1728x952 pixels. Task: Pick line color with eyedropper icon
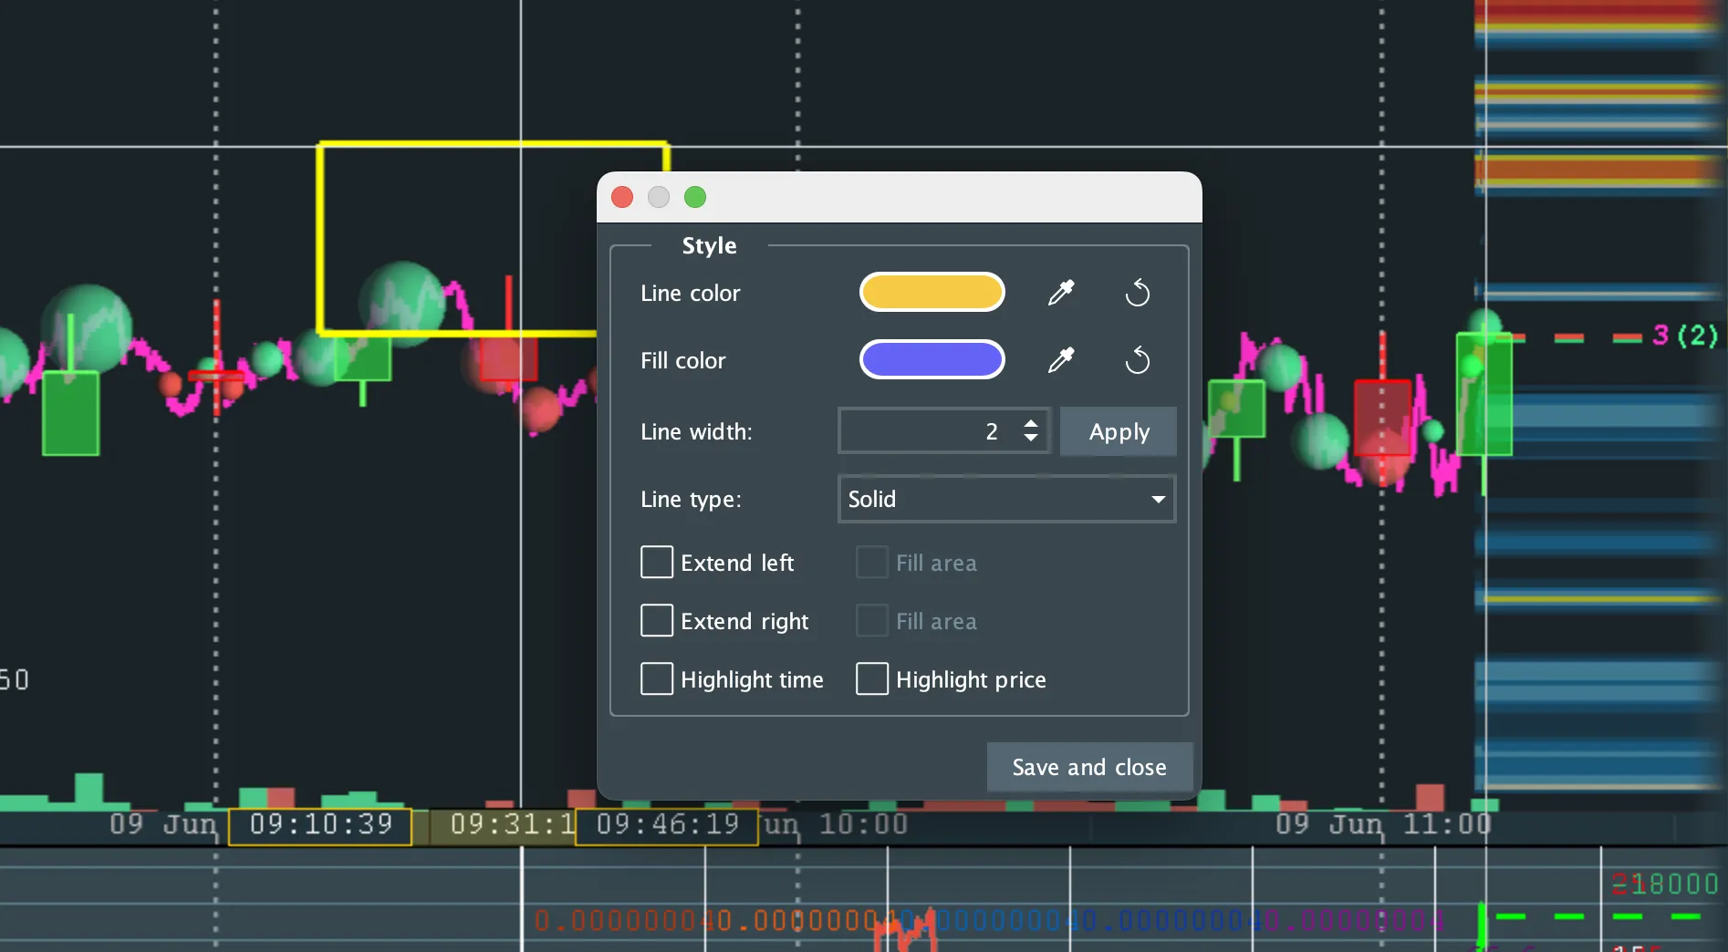tap(1061, 293)
